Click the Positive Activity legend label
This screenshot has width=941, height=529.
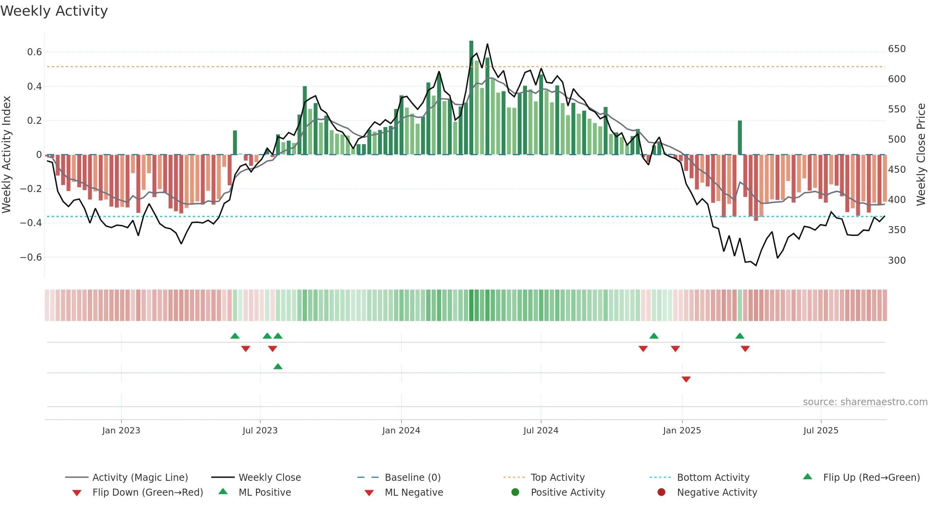click(568, 492)
